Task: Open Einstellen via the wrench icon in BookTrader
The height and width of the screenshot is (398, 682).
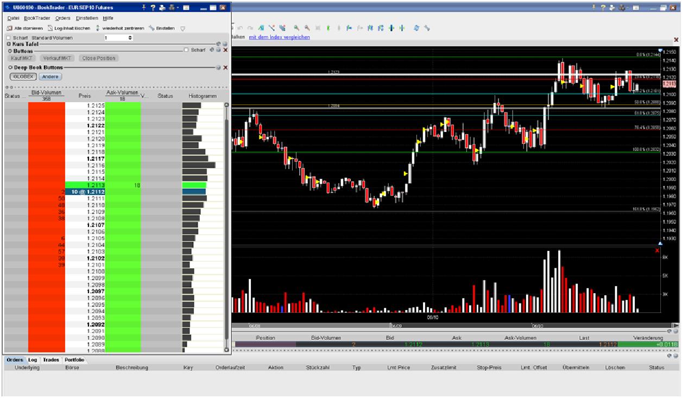Action: (151, 28)
